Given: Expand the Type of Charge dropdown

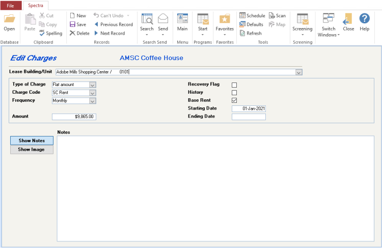Looking at the screenshot, I should (92, 85).
